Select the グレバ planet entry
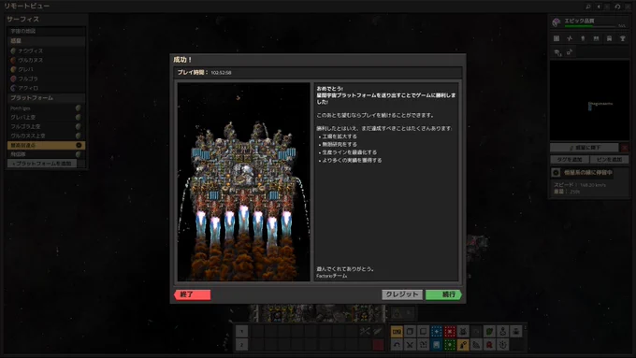The height and width of the screenshot is (358, 636). tap(46, 69)
